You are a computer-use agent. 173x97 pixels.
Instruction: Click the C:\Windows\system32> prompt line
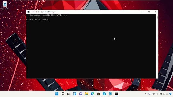pos(37,19)
